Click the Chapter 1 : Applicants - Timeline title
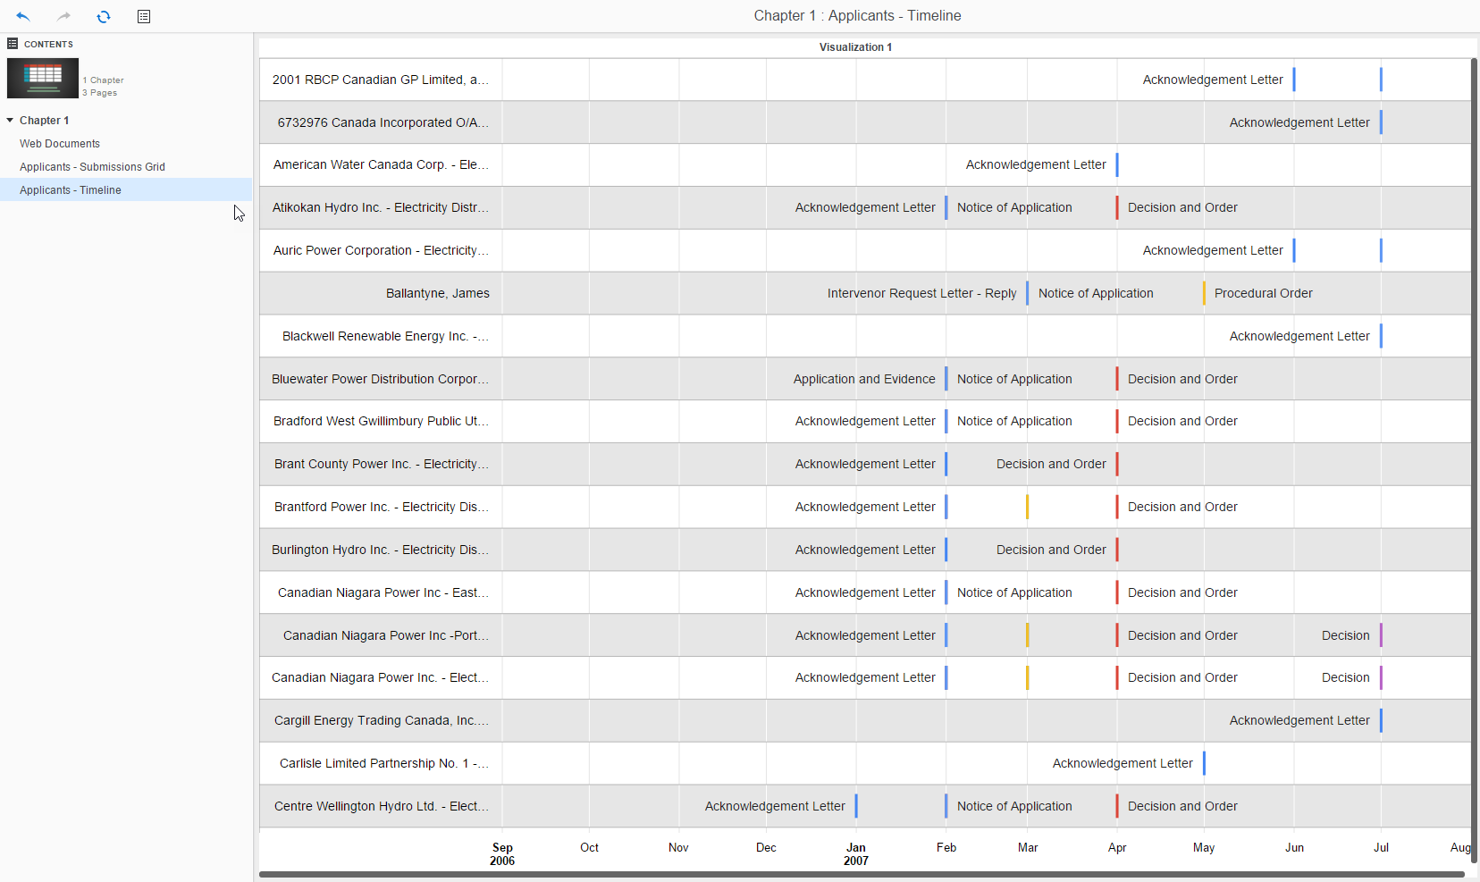The width and height of the screenshot is (1480, 882). 857,15
